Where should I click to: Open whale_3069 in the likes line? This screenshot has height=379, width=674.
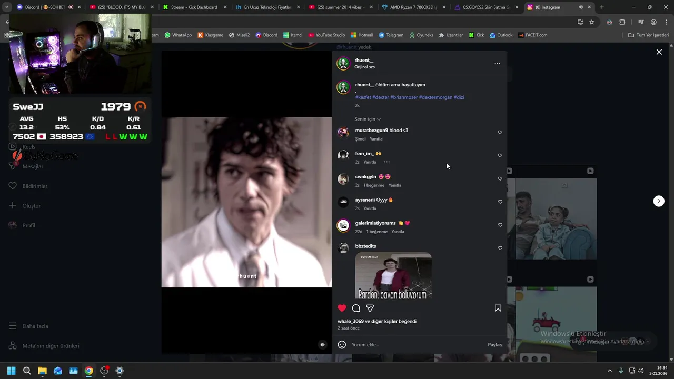click(x=351, y=321)
